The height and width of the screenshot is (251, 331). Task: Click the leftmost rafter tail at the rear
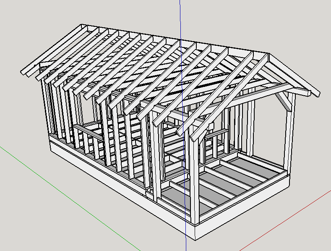[x=26, y=71]
